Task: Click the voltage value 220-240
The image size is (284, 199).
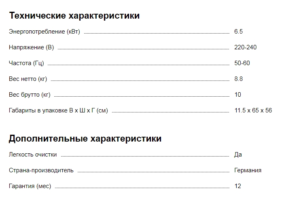Action: 245,47
